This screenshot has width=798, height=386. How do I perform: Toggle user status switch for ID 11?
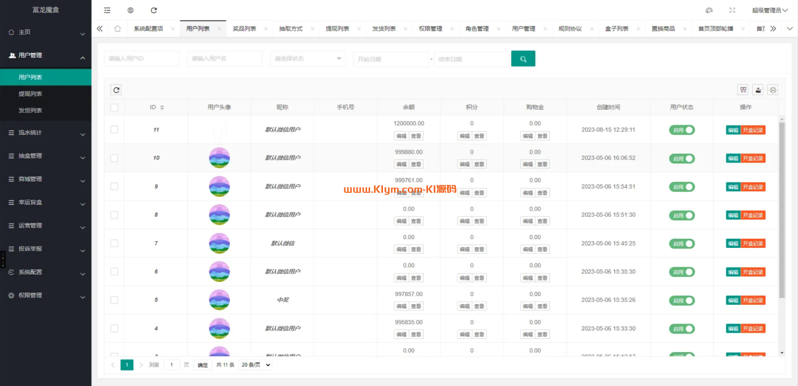pos(682,130)
